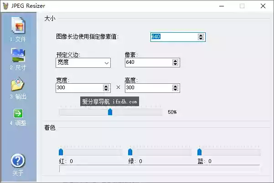Click the 2. 尺寸 label in sidebar

click(18, 67)
